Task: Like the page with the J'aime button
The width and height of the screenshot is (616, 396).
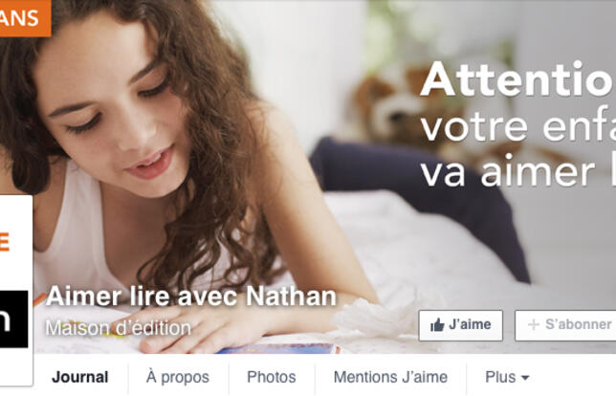Action: click(461, 325)
